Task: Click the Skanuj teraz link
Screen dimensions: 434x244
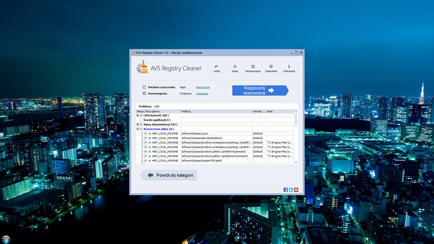Action: (203, 87)
